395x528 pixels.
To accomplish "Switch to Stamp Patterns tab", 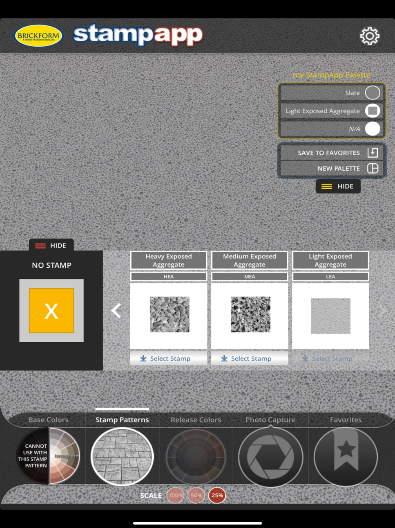I will [x=122, y=420].
